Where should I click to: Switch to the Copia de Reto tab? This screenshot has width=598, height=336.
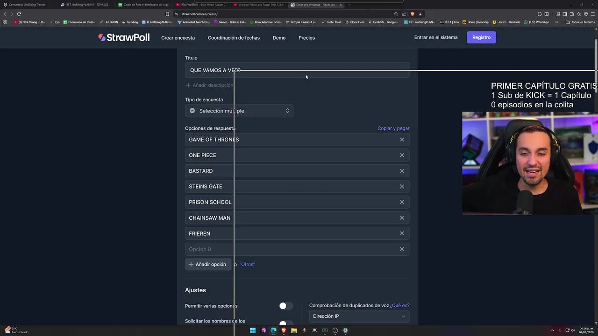tap(144, 5)
